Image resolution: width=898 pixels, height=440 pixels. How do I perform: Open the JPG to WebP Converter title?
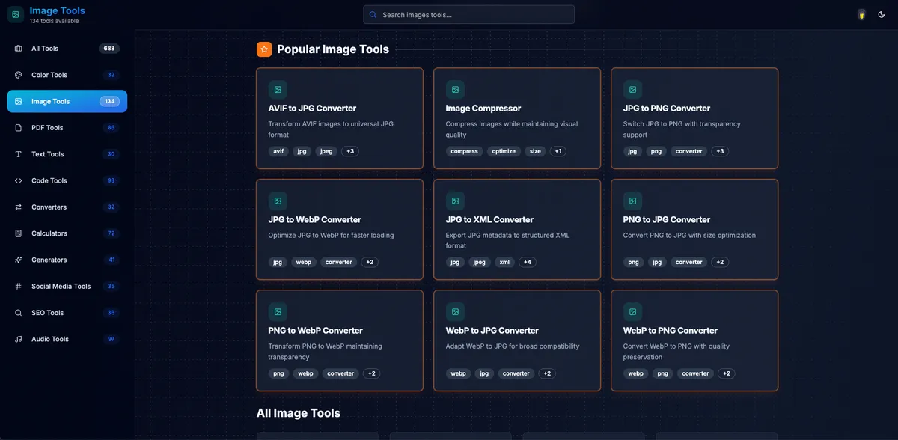pyautogui.click(x=314, y=220)
